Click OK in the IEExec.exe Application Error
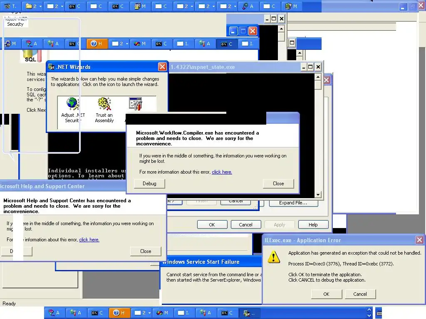426x319 pixels. click(x=326, y=294)
